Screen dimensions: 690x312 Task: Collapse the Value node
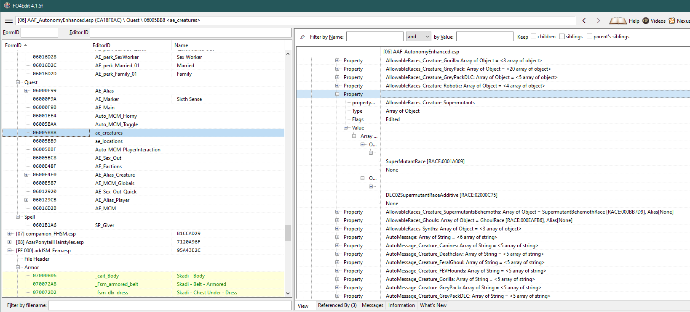[345, 128]
